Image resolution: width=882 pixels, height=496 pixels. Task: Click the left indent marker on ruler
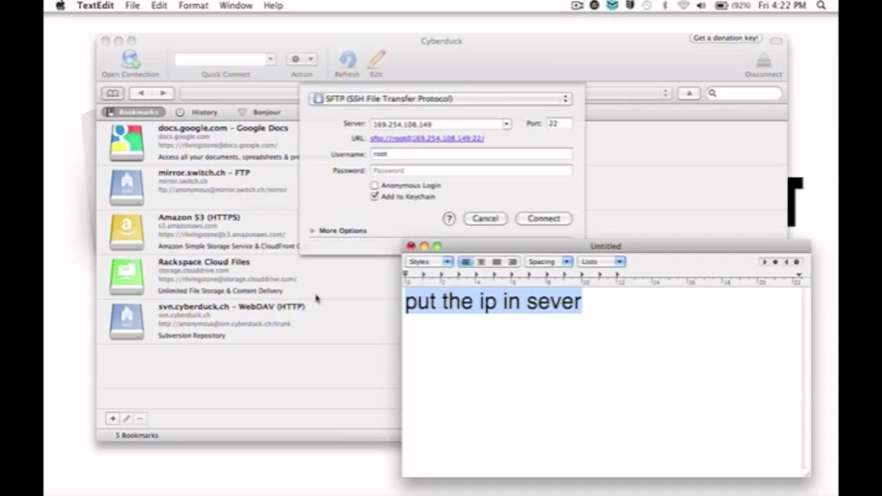[405, 275]
